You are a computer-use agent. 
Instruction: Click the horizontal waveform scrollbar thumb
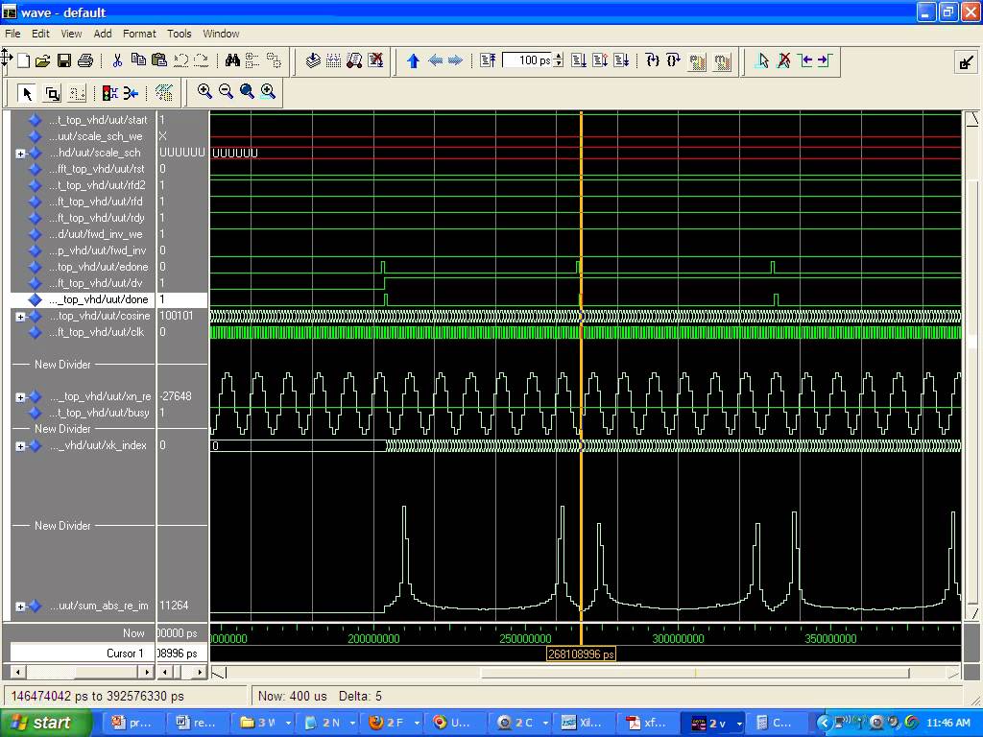pyautogui.click(x=695, y=673)
